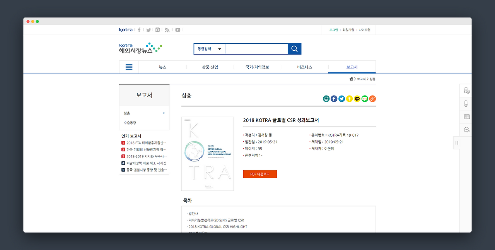Focus the search text input field

[257, 49]
